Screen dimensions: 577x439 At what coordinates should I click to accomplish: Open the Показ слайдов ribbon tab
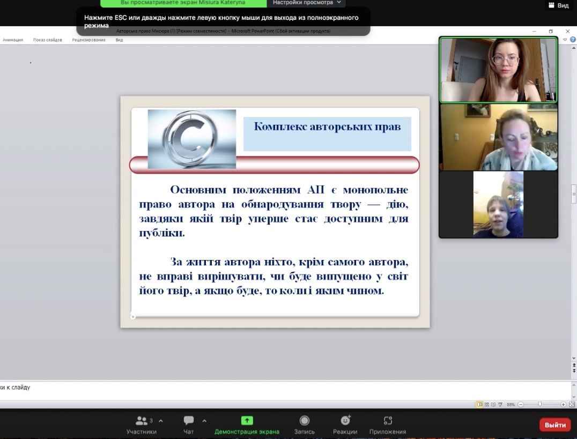(x=47, y=40)
